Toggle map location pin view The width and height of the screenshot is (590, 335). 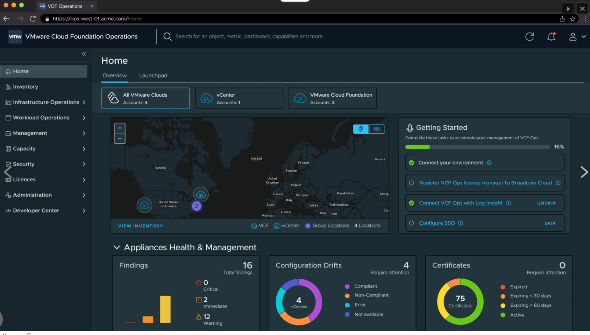click(361, 129)
